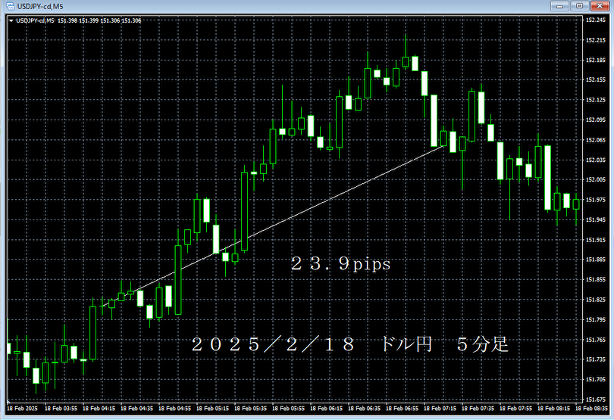Click the 23.9pips text label
This screenshot has height=420, width=614.
[340, 264]
